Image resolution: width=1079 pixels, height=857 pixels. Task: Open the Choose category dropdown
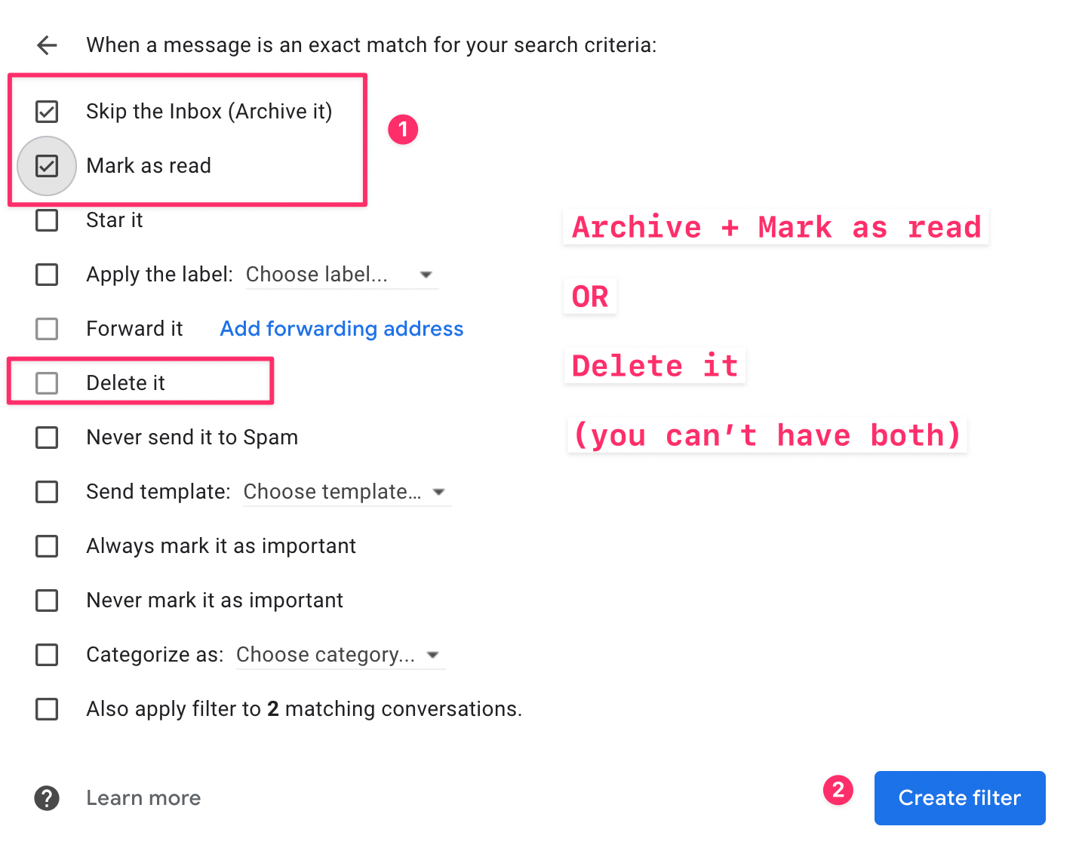click(340, 655)
